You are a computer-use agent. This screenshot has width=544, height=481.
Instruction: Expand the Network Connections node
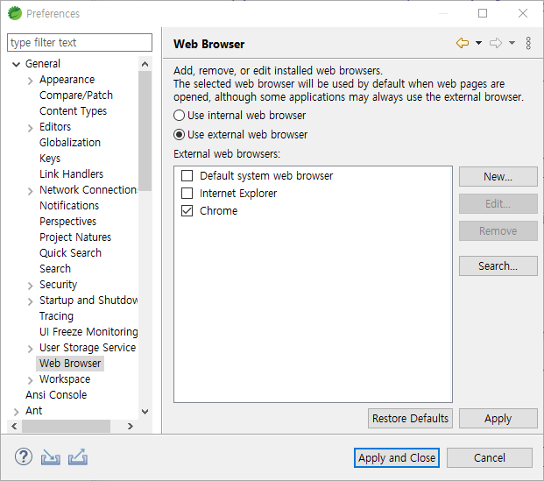30,191
